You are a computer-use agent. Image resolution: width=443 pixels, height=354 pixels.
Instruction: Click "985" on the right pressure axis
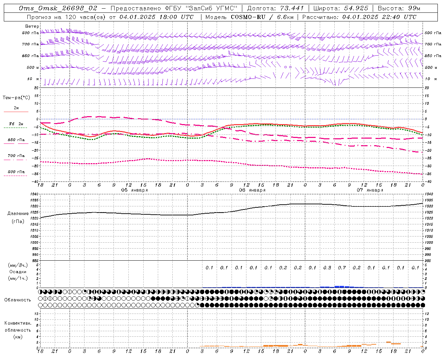pyautogui.click(x=428, y=261)
